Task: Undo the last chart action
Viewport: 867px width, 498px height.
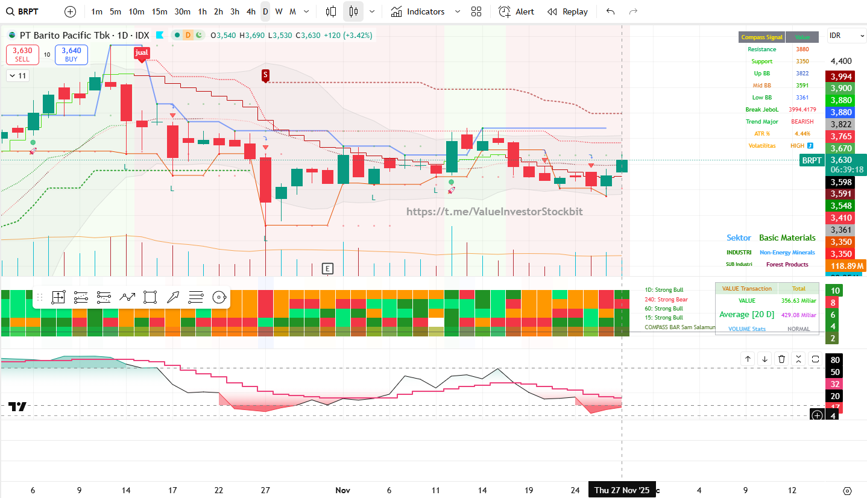Action: pyautogui.click(x=611, y=11)
